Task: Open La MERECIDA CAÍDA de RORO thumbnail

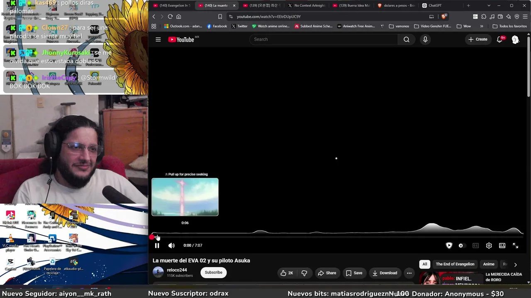Action: click(451, 279)
